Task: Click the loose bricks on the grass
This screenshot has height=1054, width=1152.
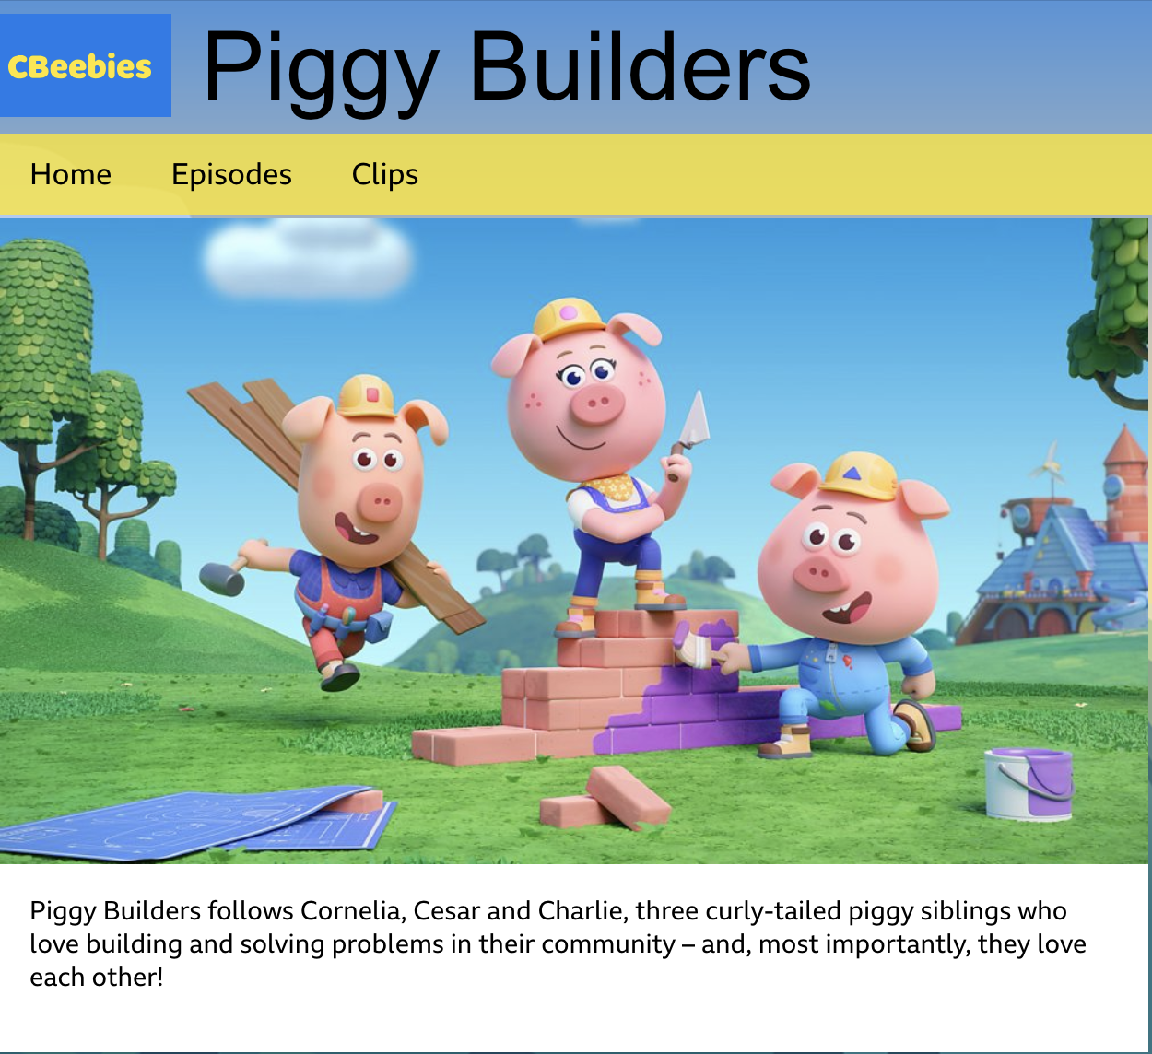Action: (x=605, y=800)
